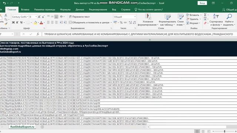This screenshot has width=237, height=133.
Task: Select the RusGlobalExport.ru sheet tab
Action: pyautogui.click(x=22, y=127)
